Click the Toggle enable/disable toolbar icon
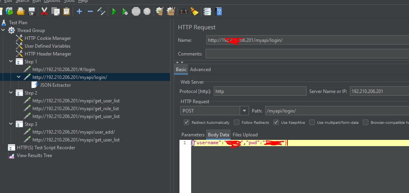The image size is (409, 193). tap(101, 11)
